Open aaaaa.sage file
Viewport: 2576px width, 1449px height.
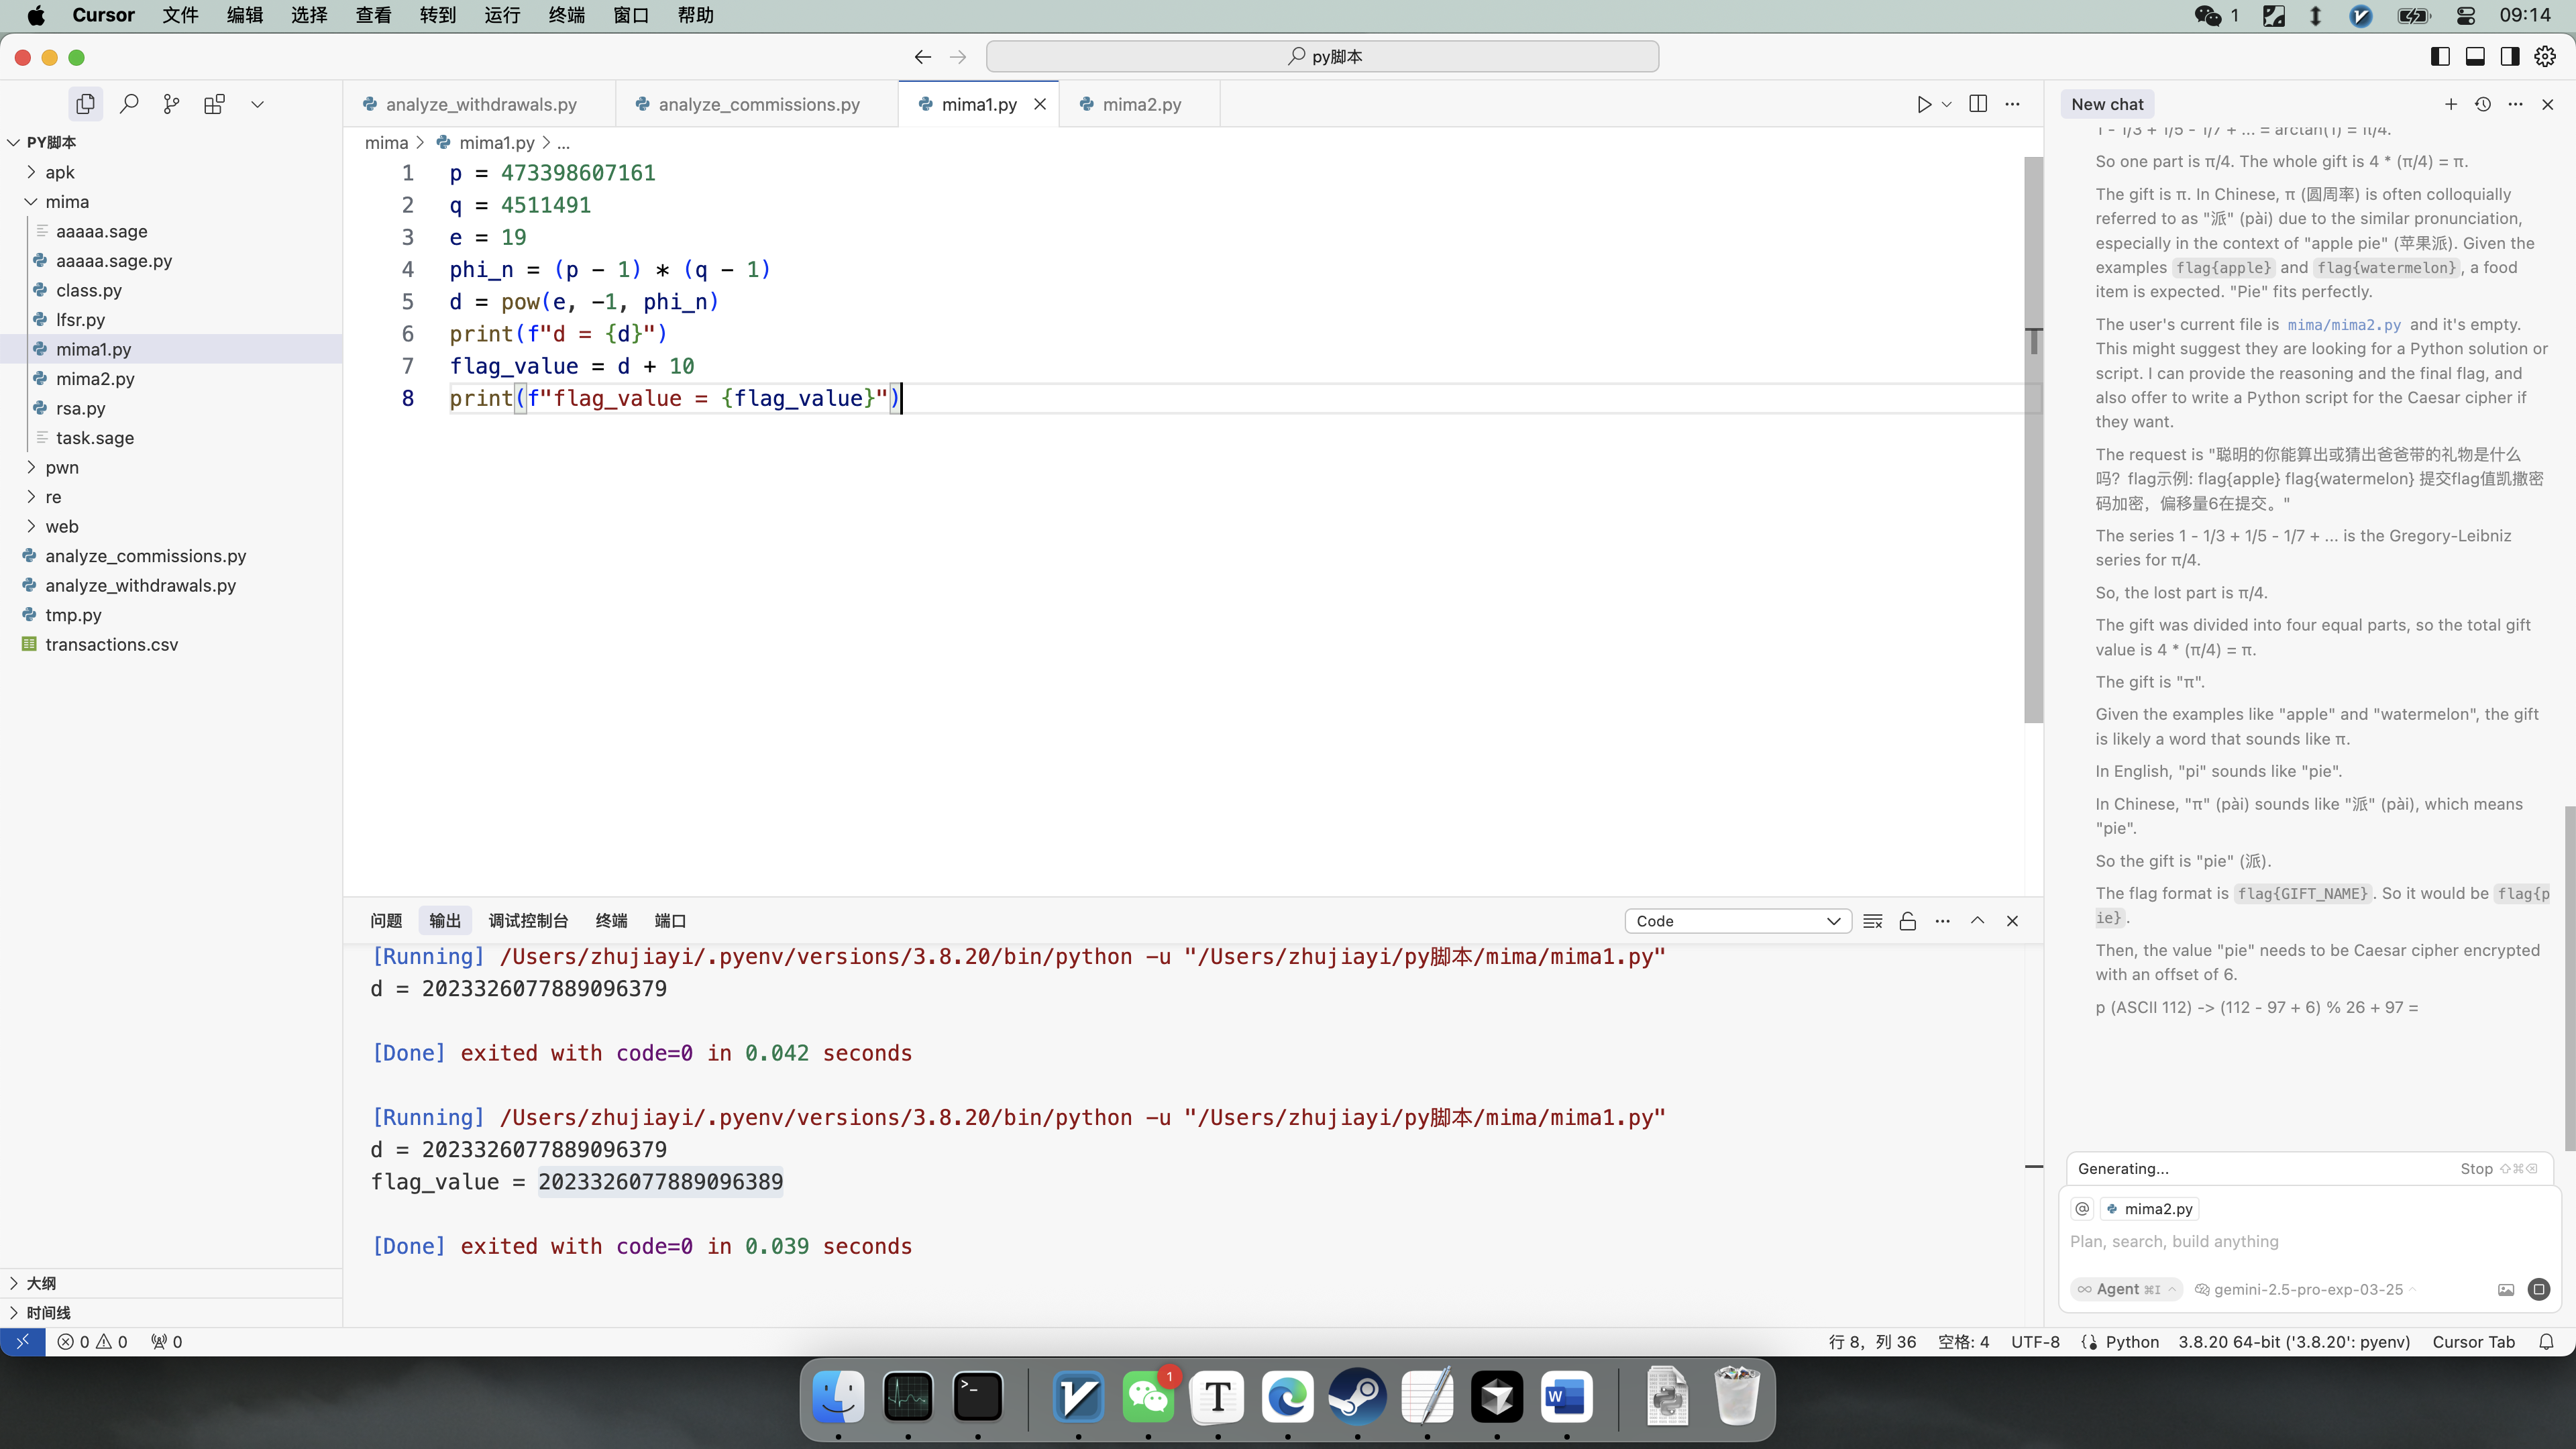point(101,231)
